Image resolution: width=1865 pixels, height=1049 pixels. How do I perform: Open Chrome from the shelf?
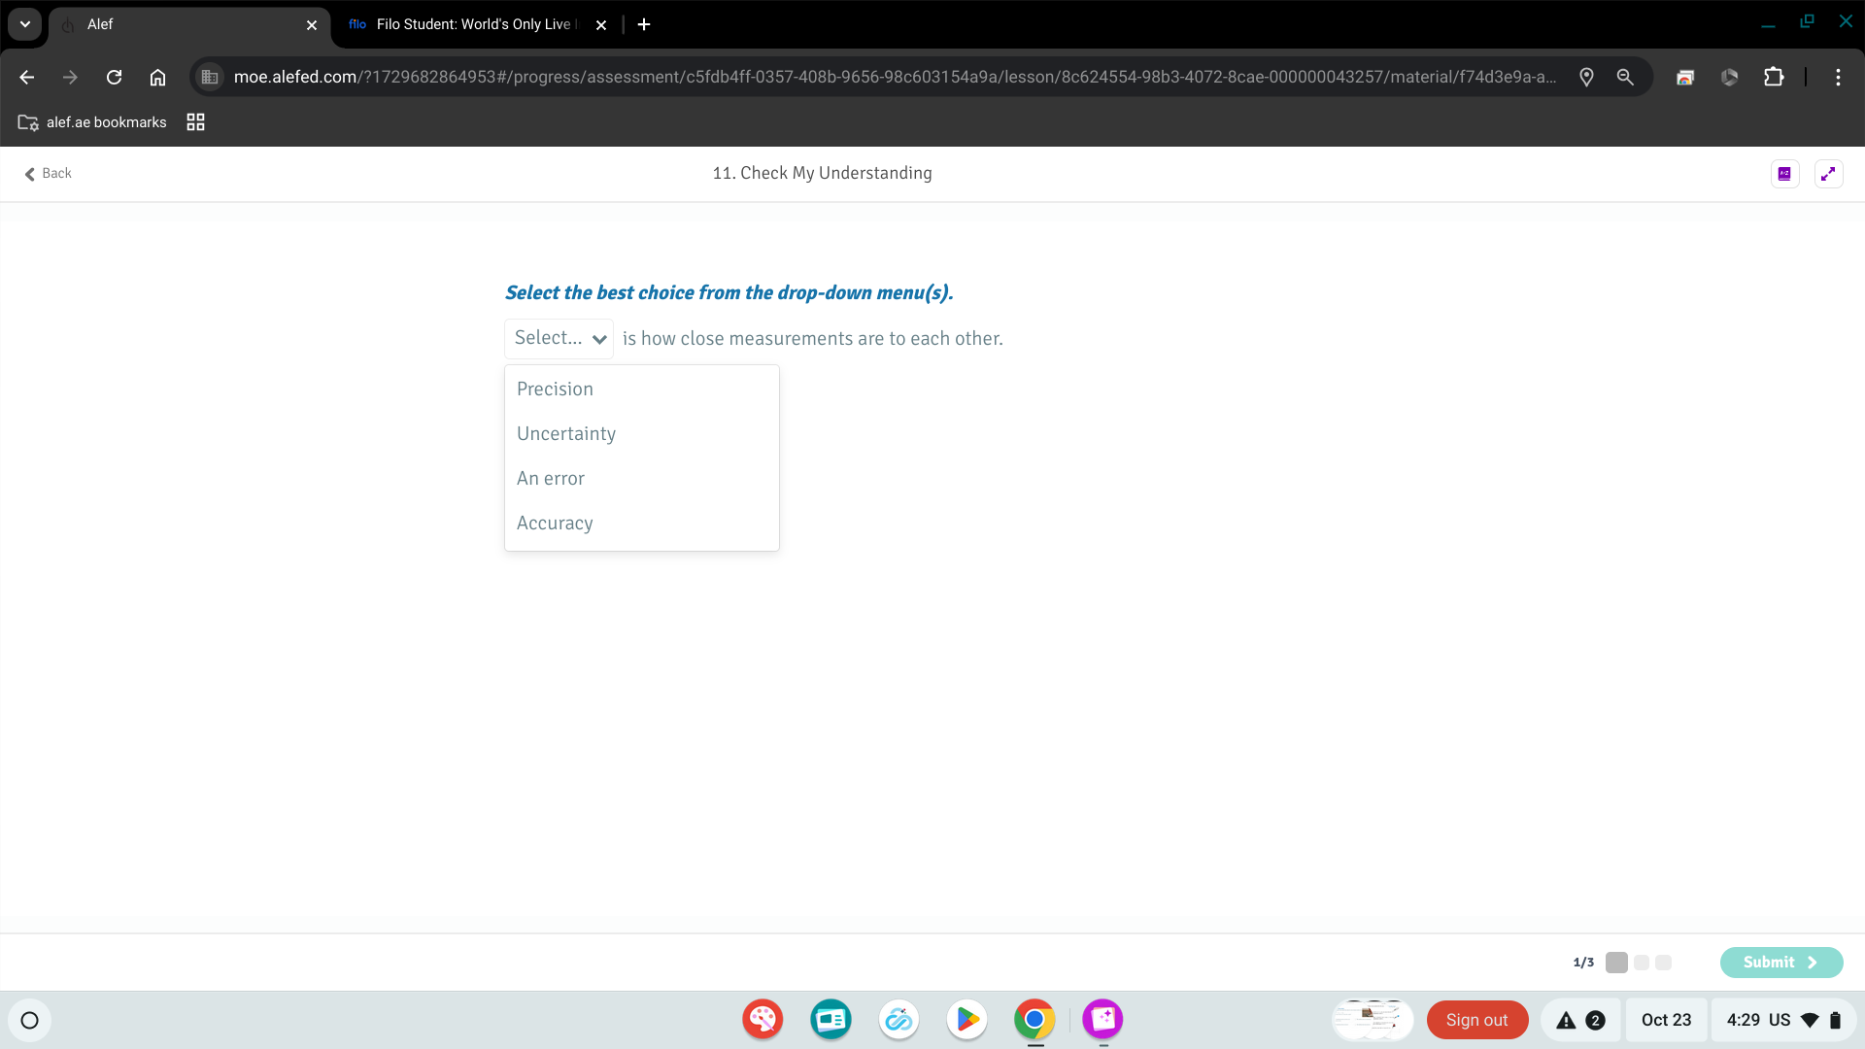pos(1034,1020)
